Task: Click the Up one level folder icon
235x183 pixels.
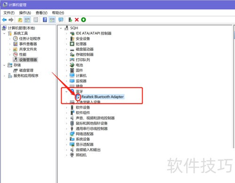Action: 20,20
